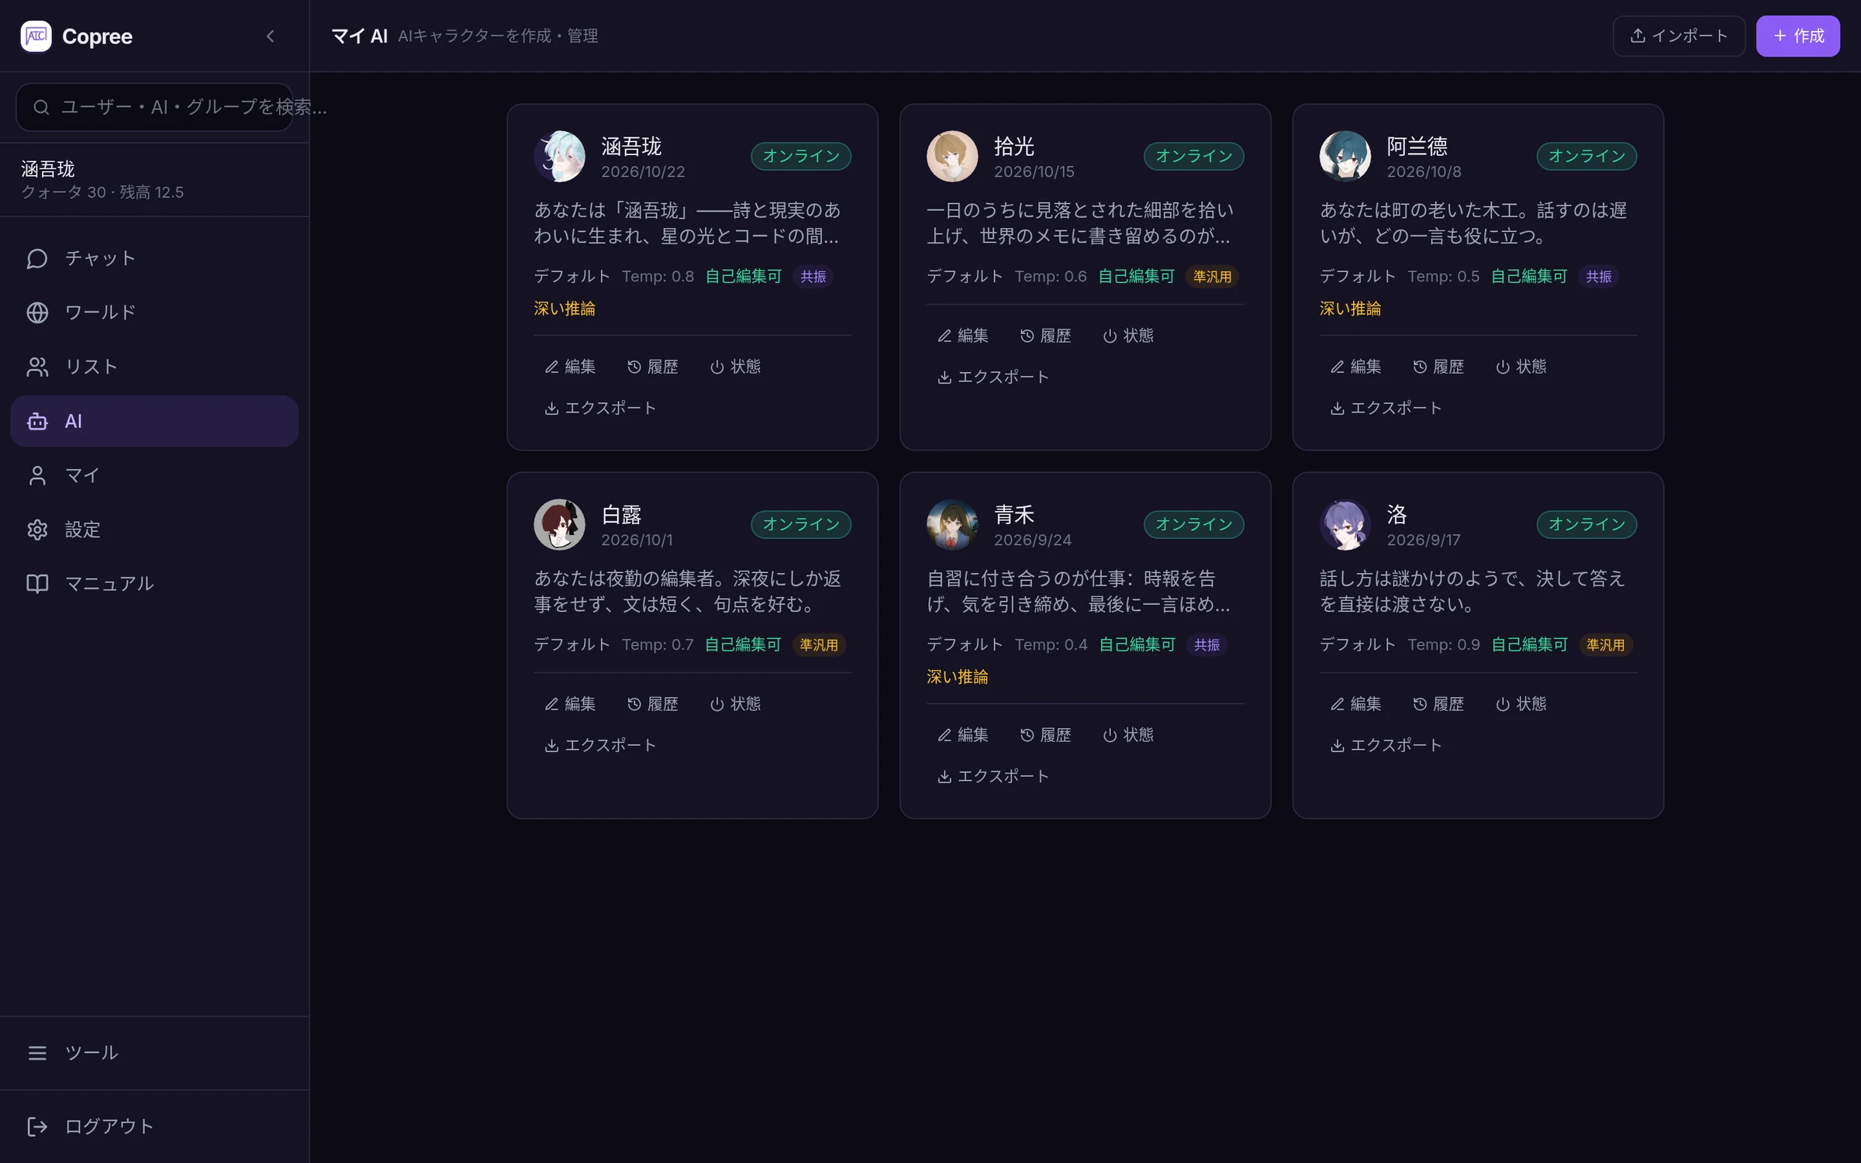The height and width of the screenshot is (1163, 1861).
Task: Edit the 涵吾珑 AI character
Action: (570, 367)
